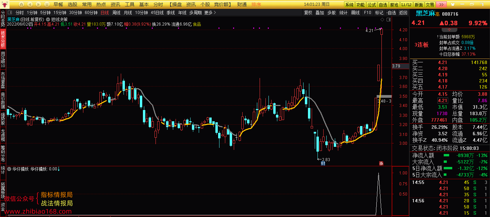Click the red bull logo icon

4,4
